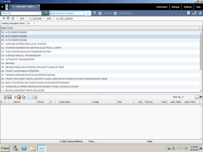Add item with the green plus icon
The image size is (203, 152).
15,97
